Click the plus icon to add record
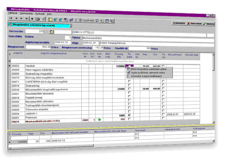Viewport: 234px width, 161px height. pyautogui.click(x=32, y=18)
